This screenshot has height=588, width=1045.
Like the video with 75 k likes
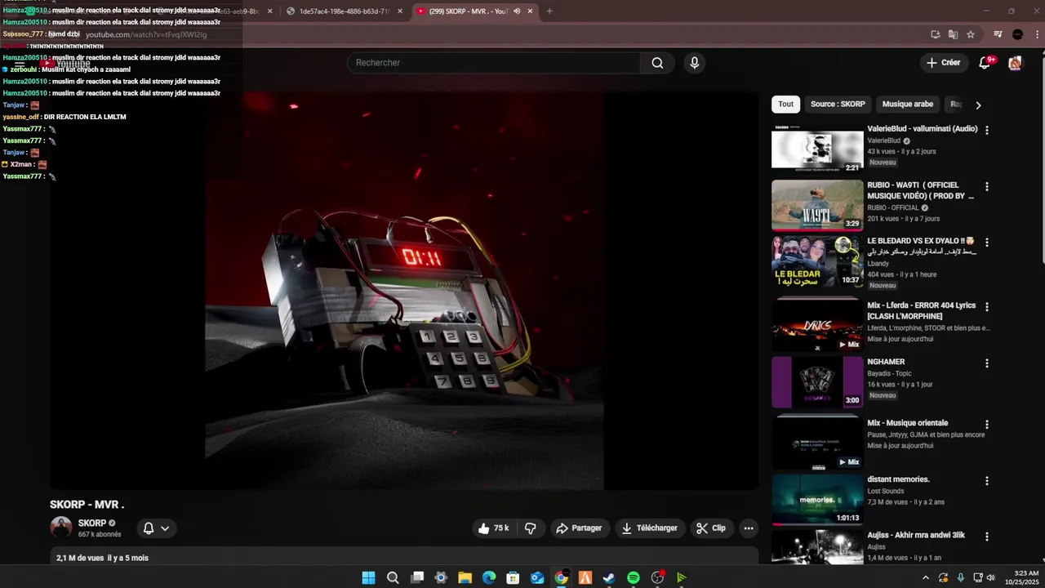(493, 528)
